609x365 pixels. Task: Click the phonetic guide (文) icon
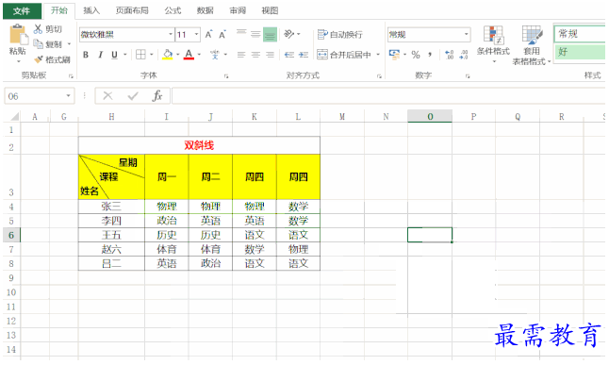click(215, 55)
